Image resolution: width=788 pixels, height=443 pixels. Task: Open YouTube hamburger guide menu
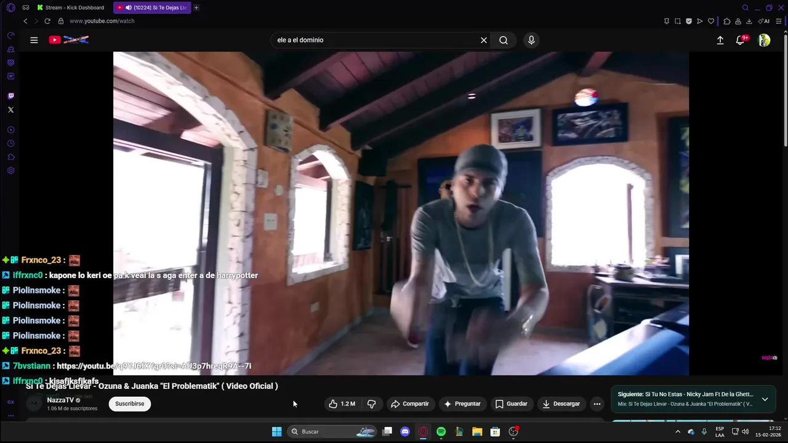[34, 40]
